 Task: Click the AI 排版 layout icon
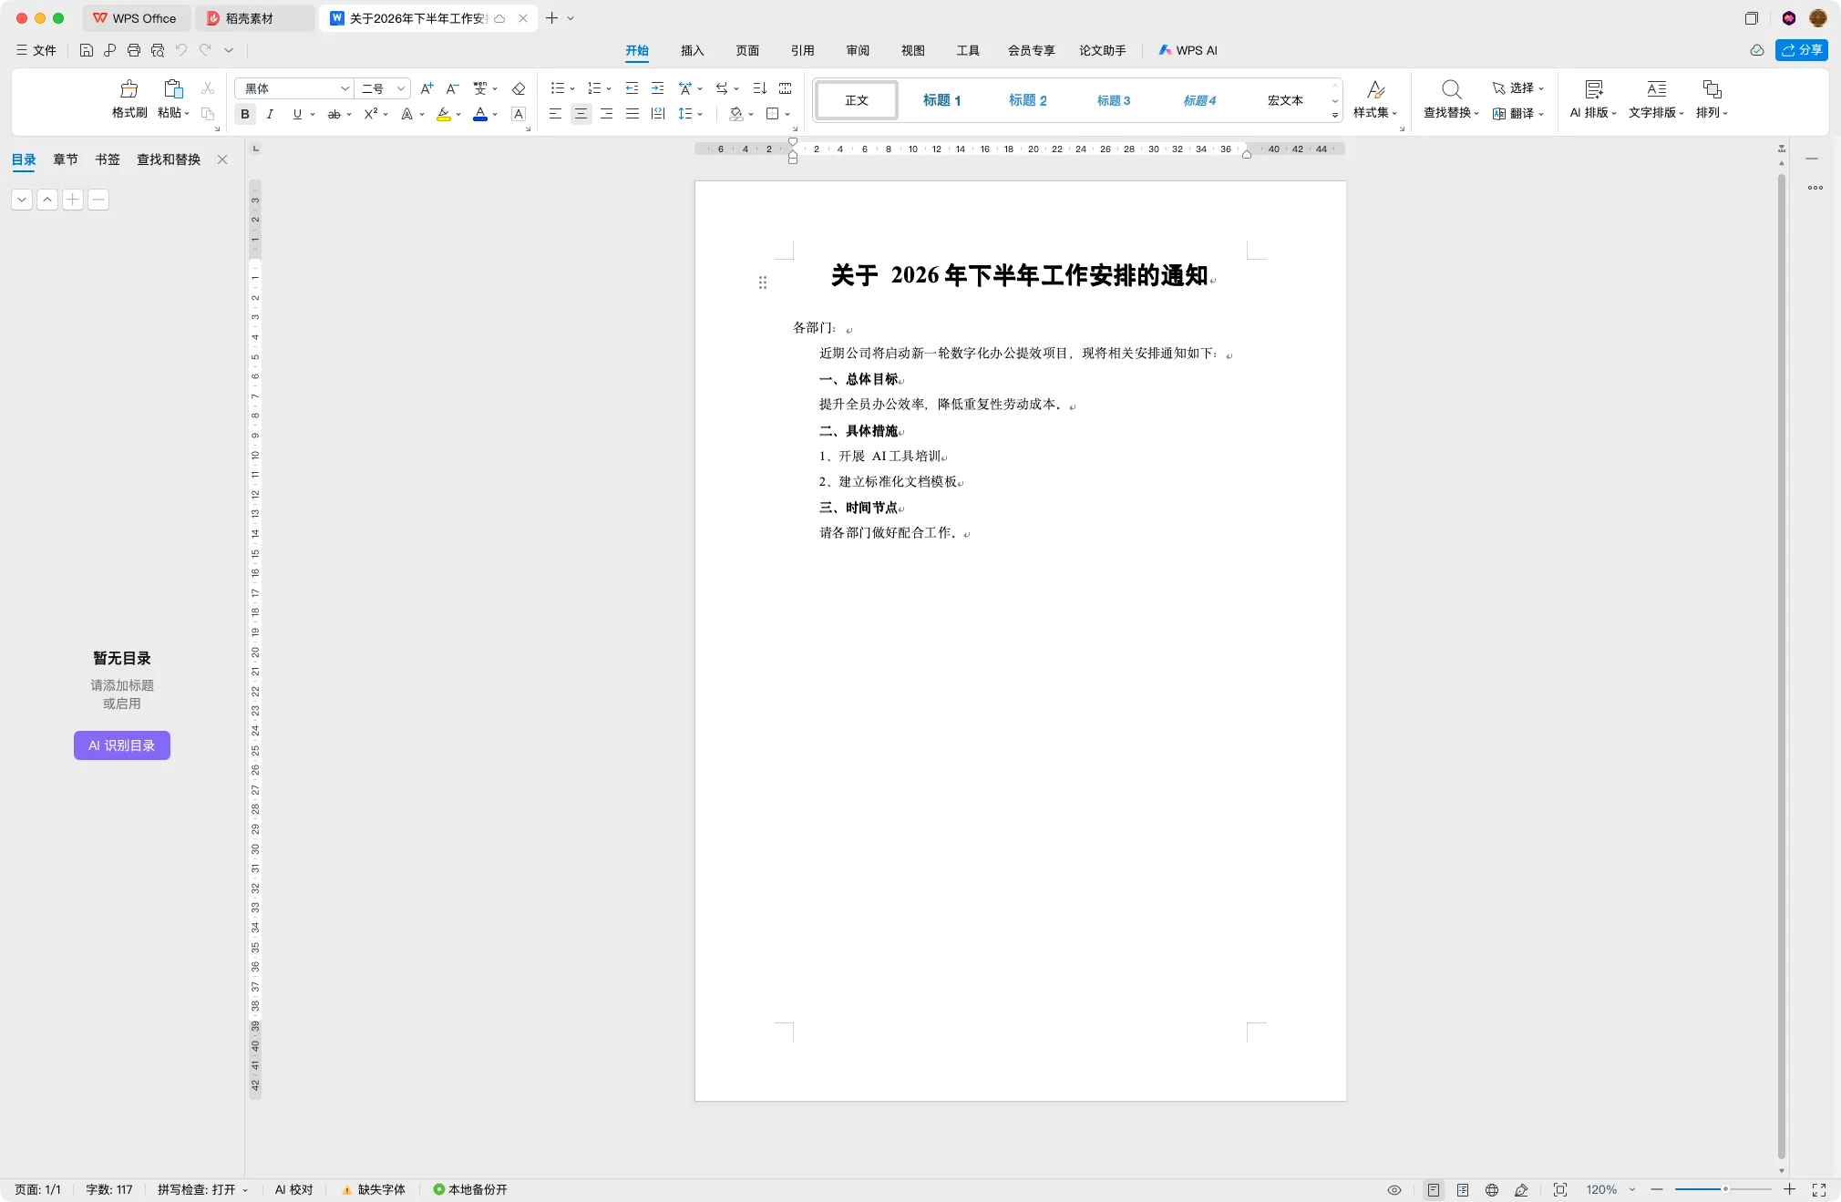pyautogui.click(x=1593, y=89)
